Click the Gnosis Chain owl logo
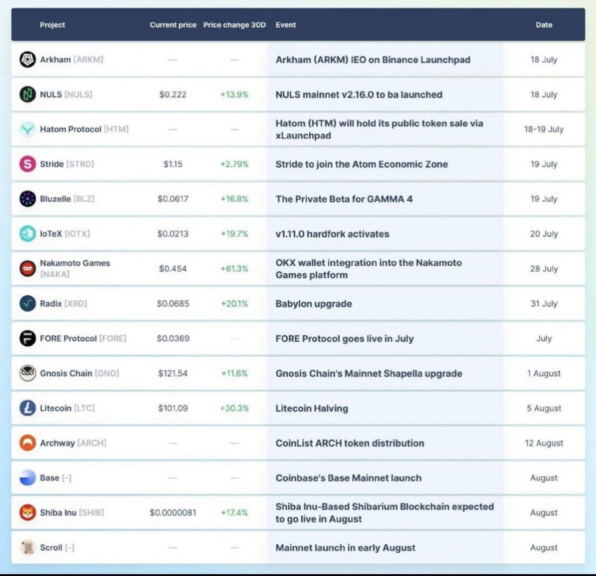Screen dimensions: 596x576 click(27, 373)
